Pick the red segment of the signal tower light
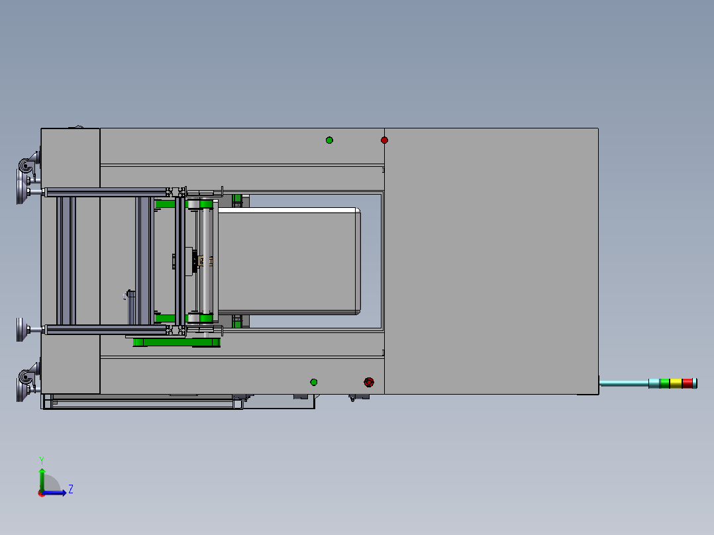This screenshot has height=535, width=714. tap(687, 383)
